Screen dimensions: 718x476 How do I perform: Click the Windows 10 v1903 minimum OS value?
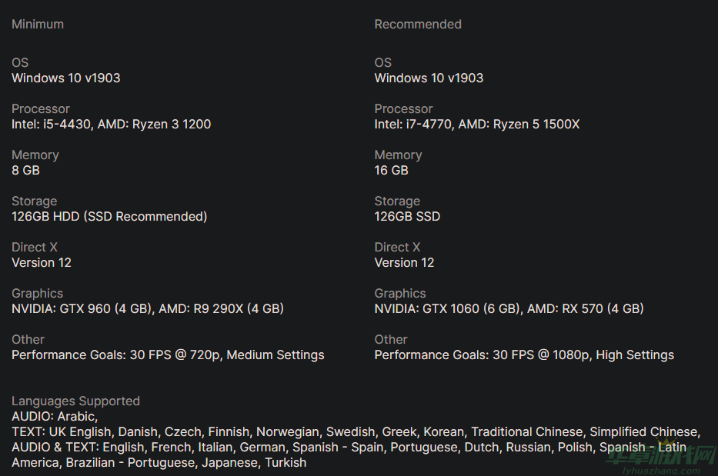[66, 78]
